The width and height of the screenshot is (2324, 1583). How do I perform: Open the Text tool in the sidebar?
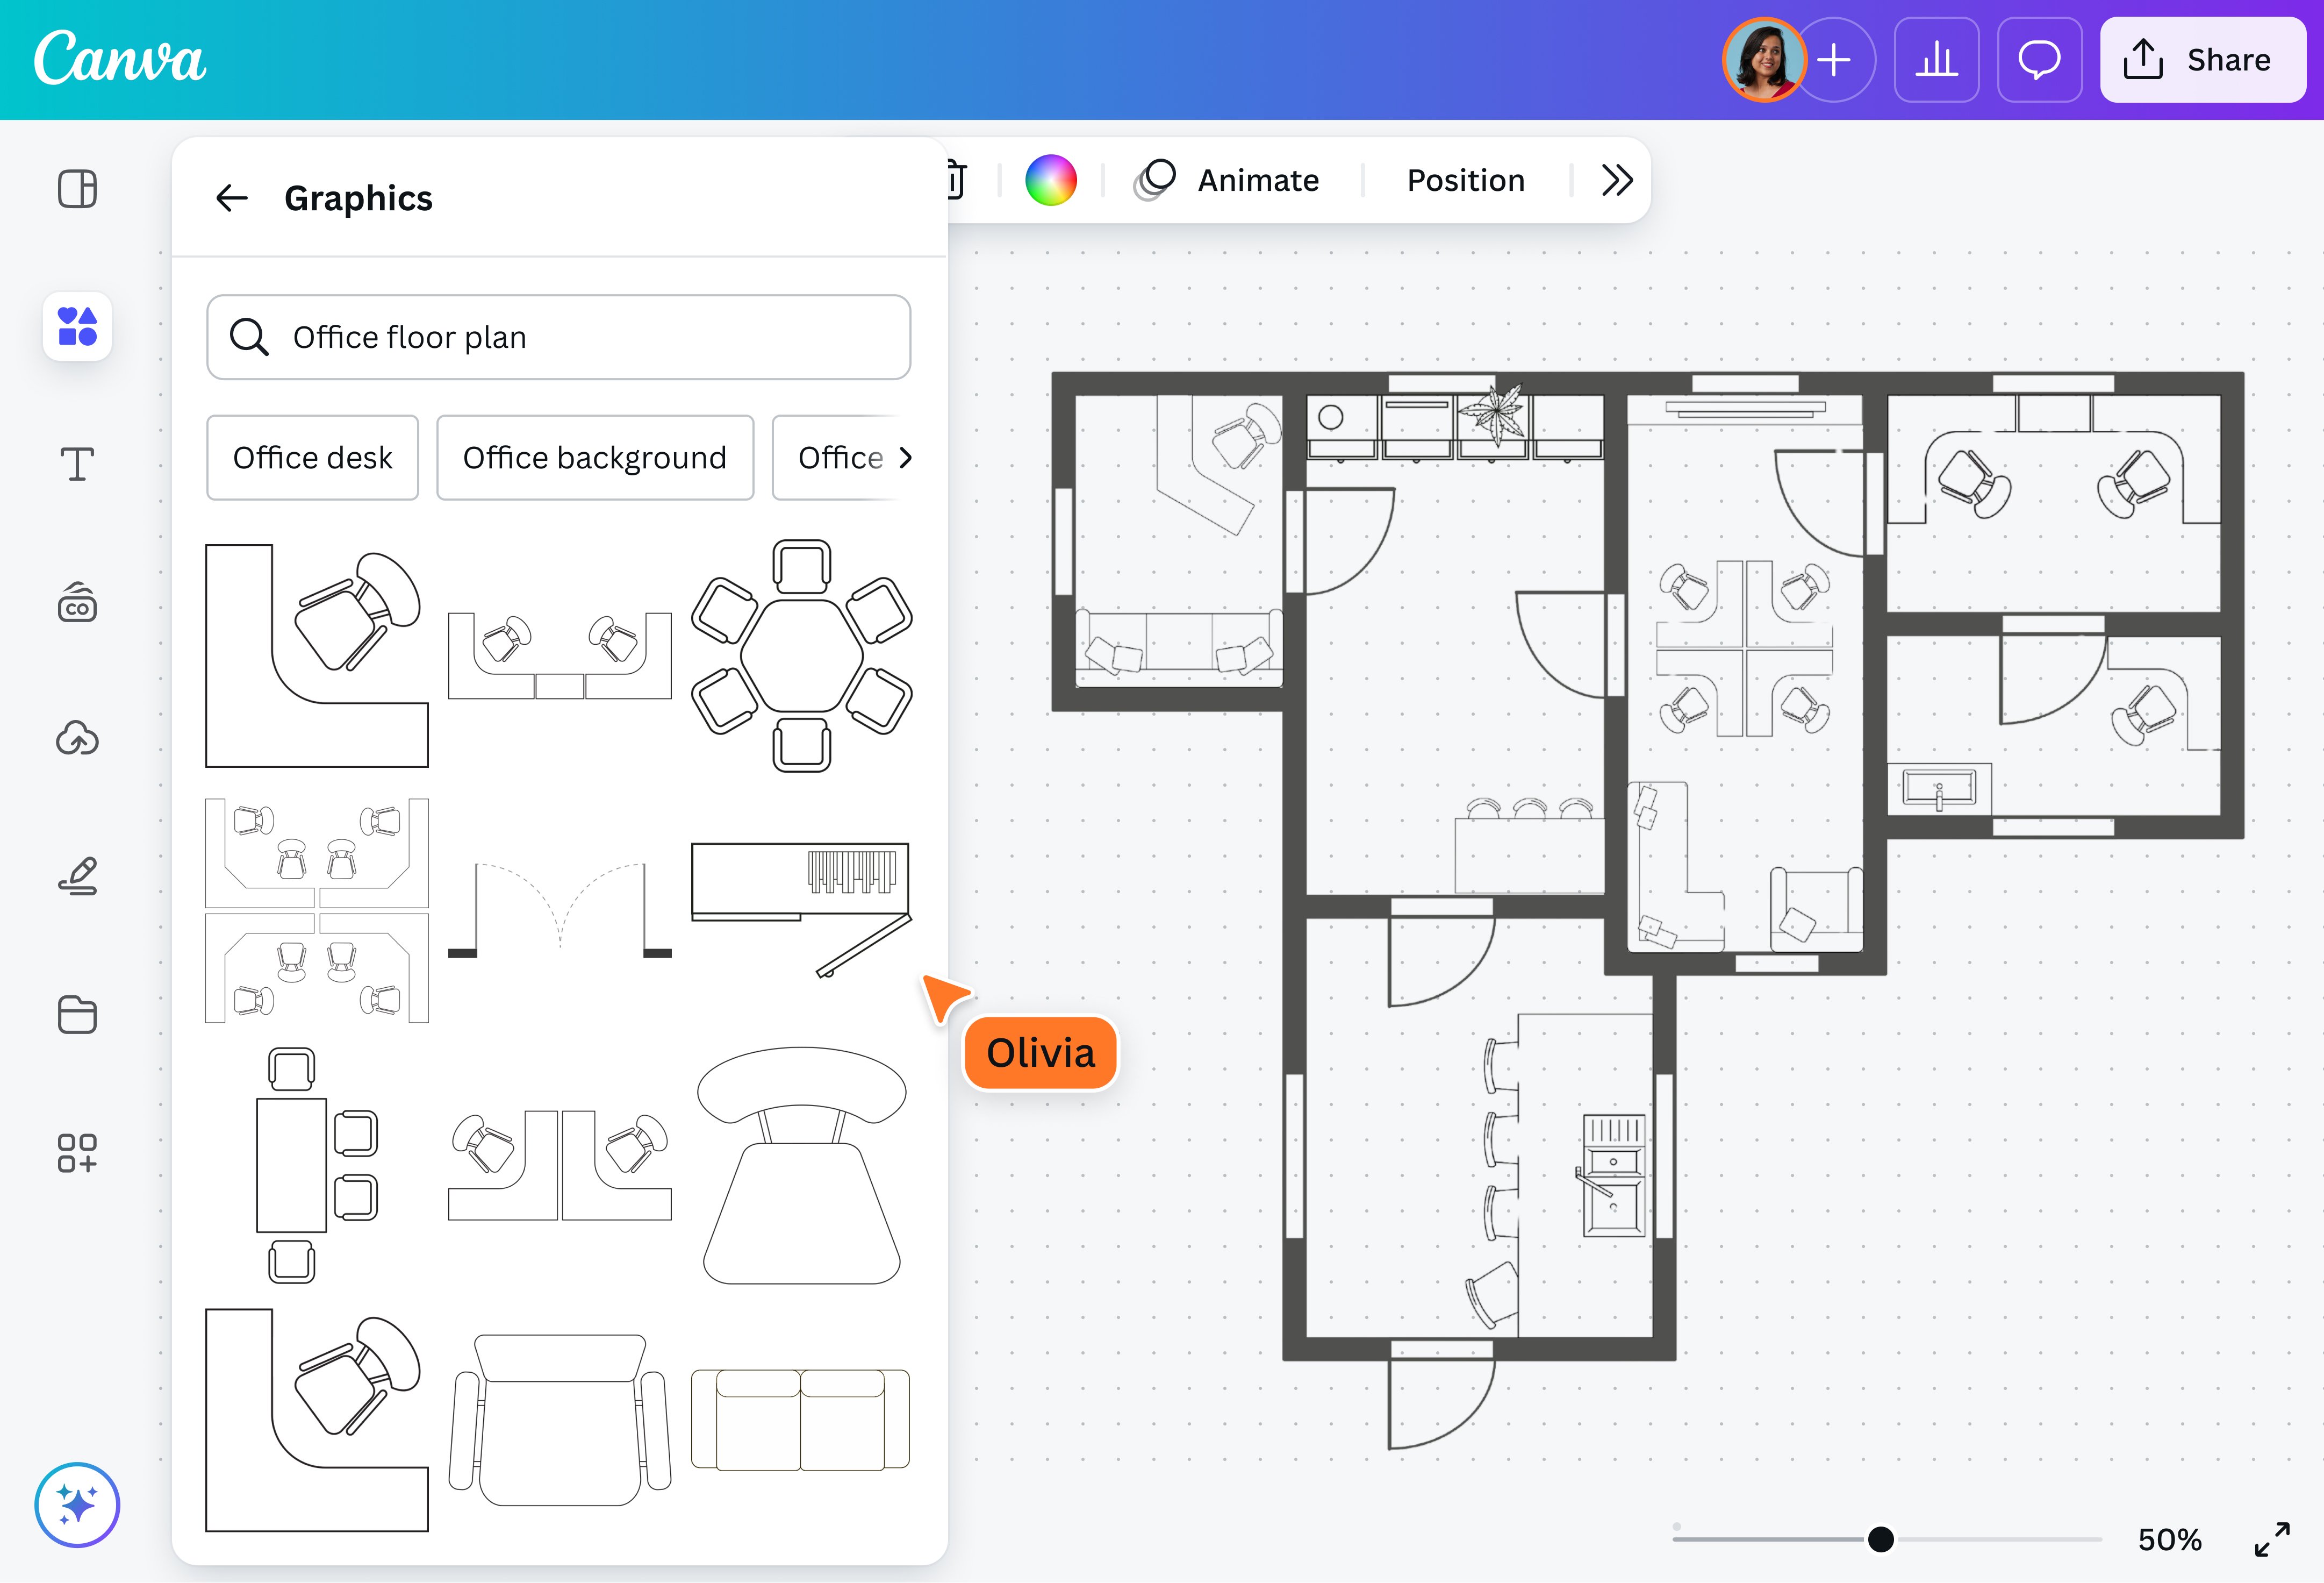(x=77, y=464)
